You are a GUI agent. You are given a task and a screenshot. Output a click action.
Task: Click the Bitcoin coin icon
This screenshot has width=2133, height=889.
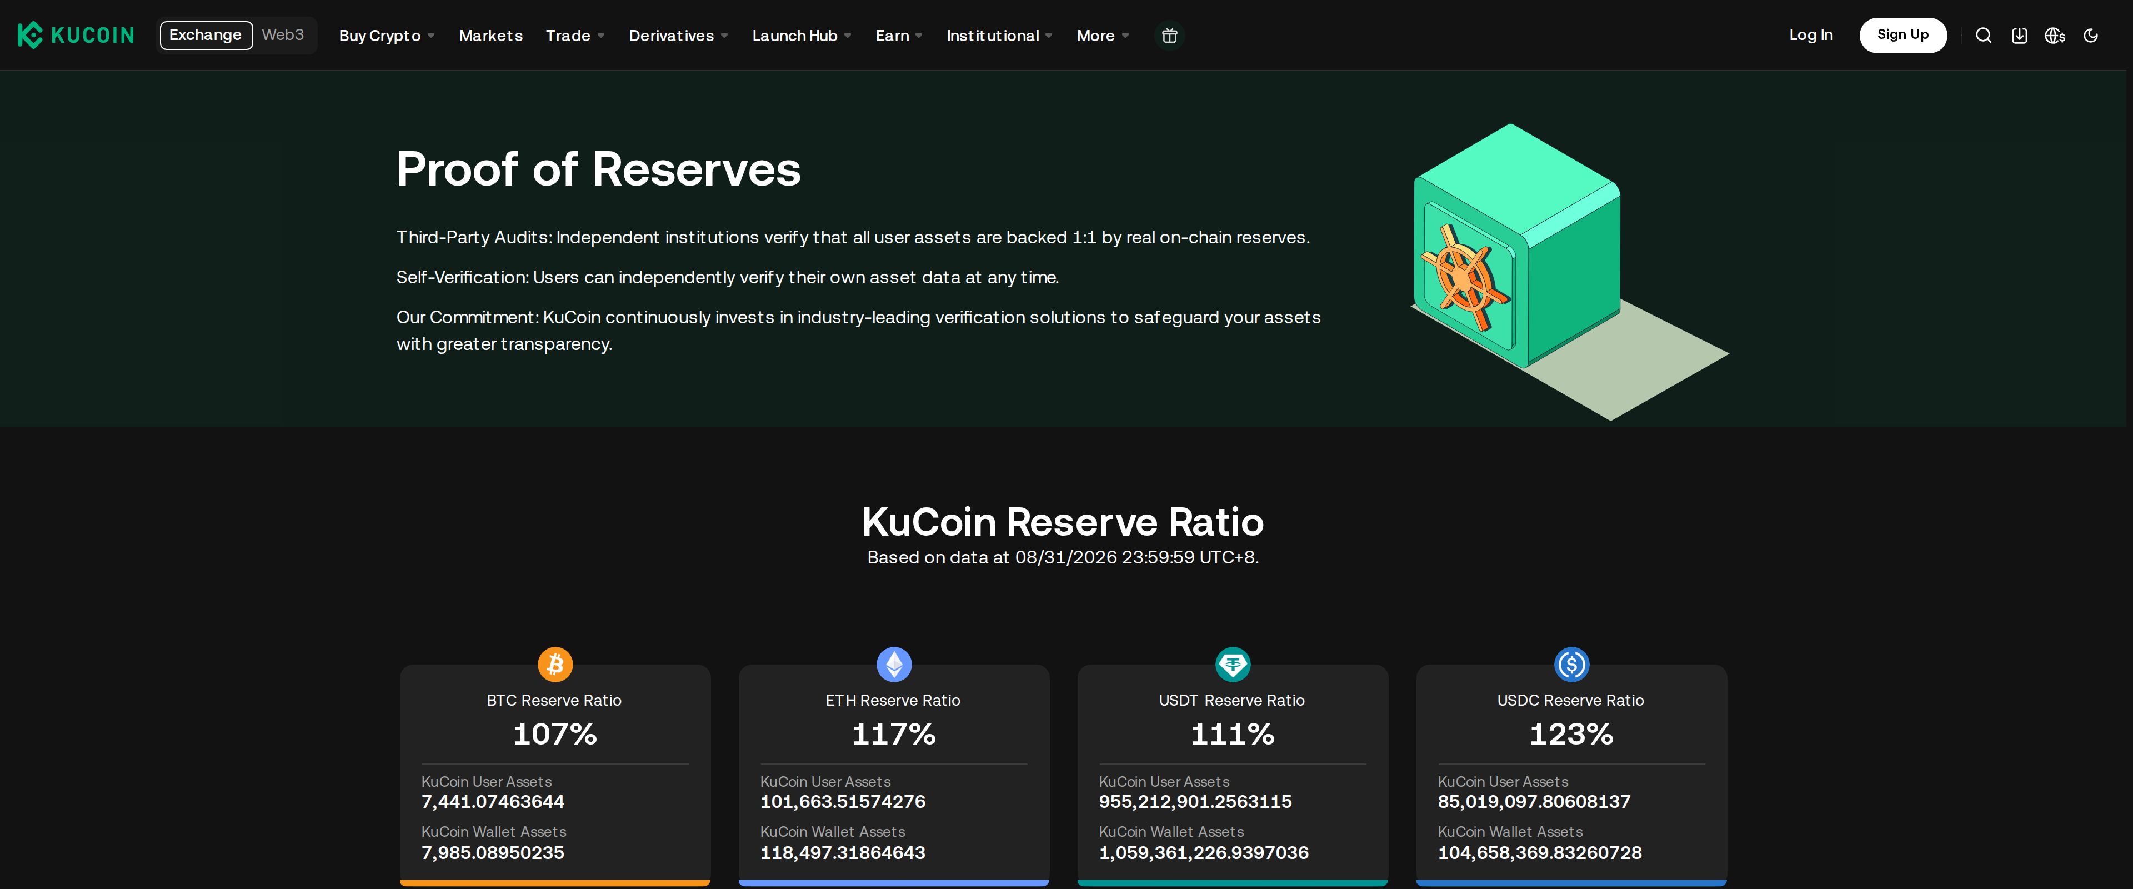[555, 663]
